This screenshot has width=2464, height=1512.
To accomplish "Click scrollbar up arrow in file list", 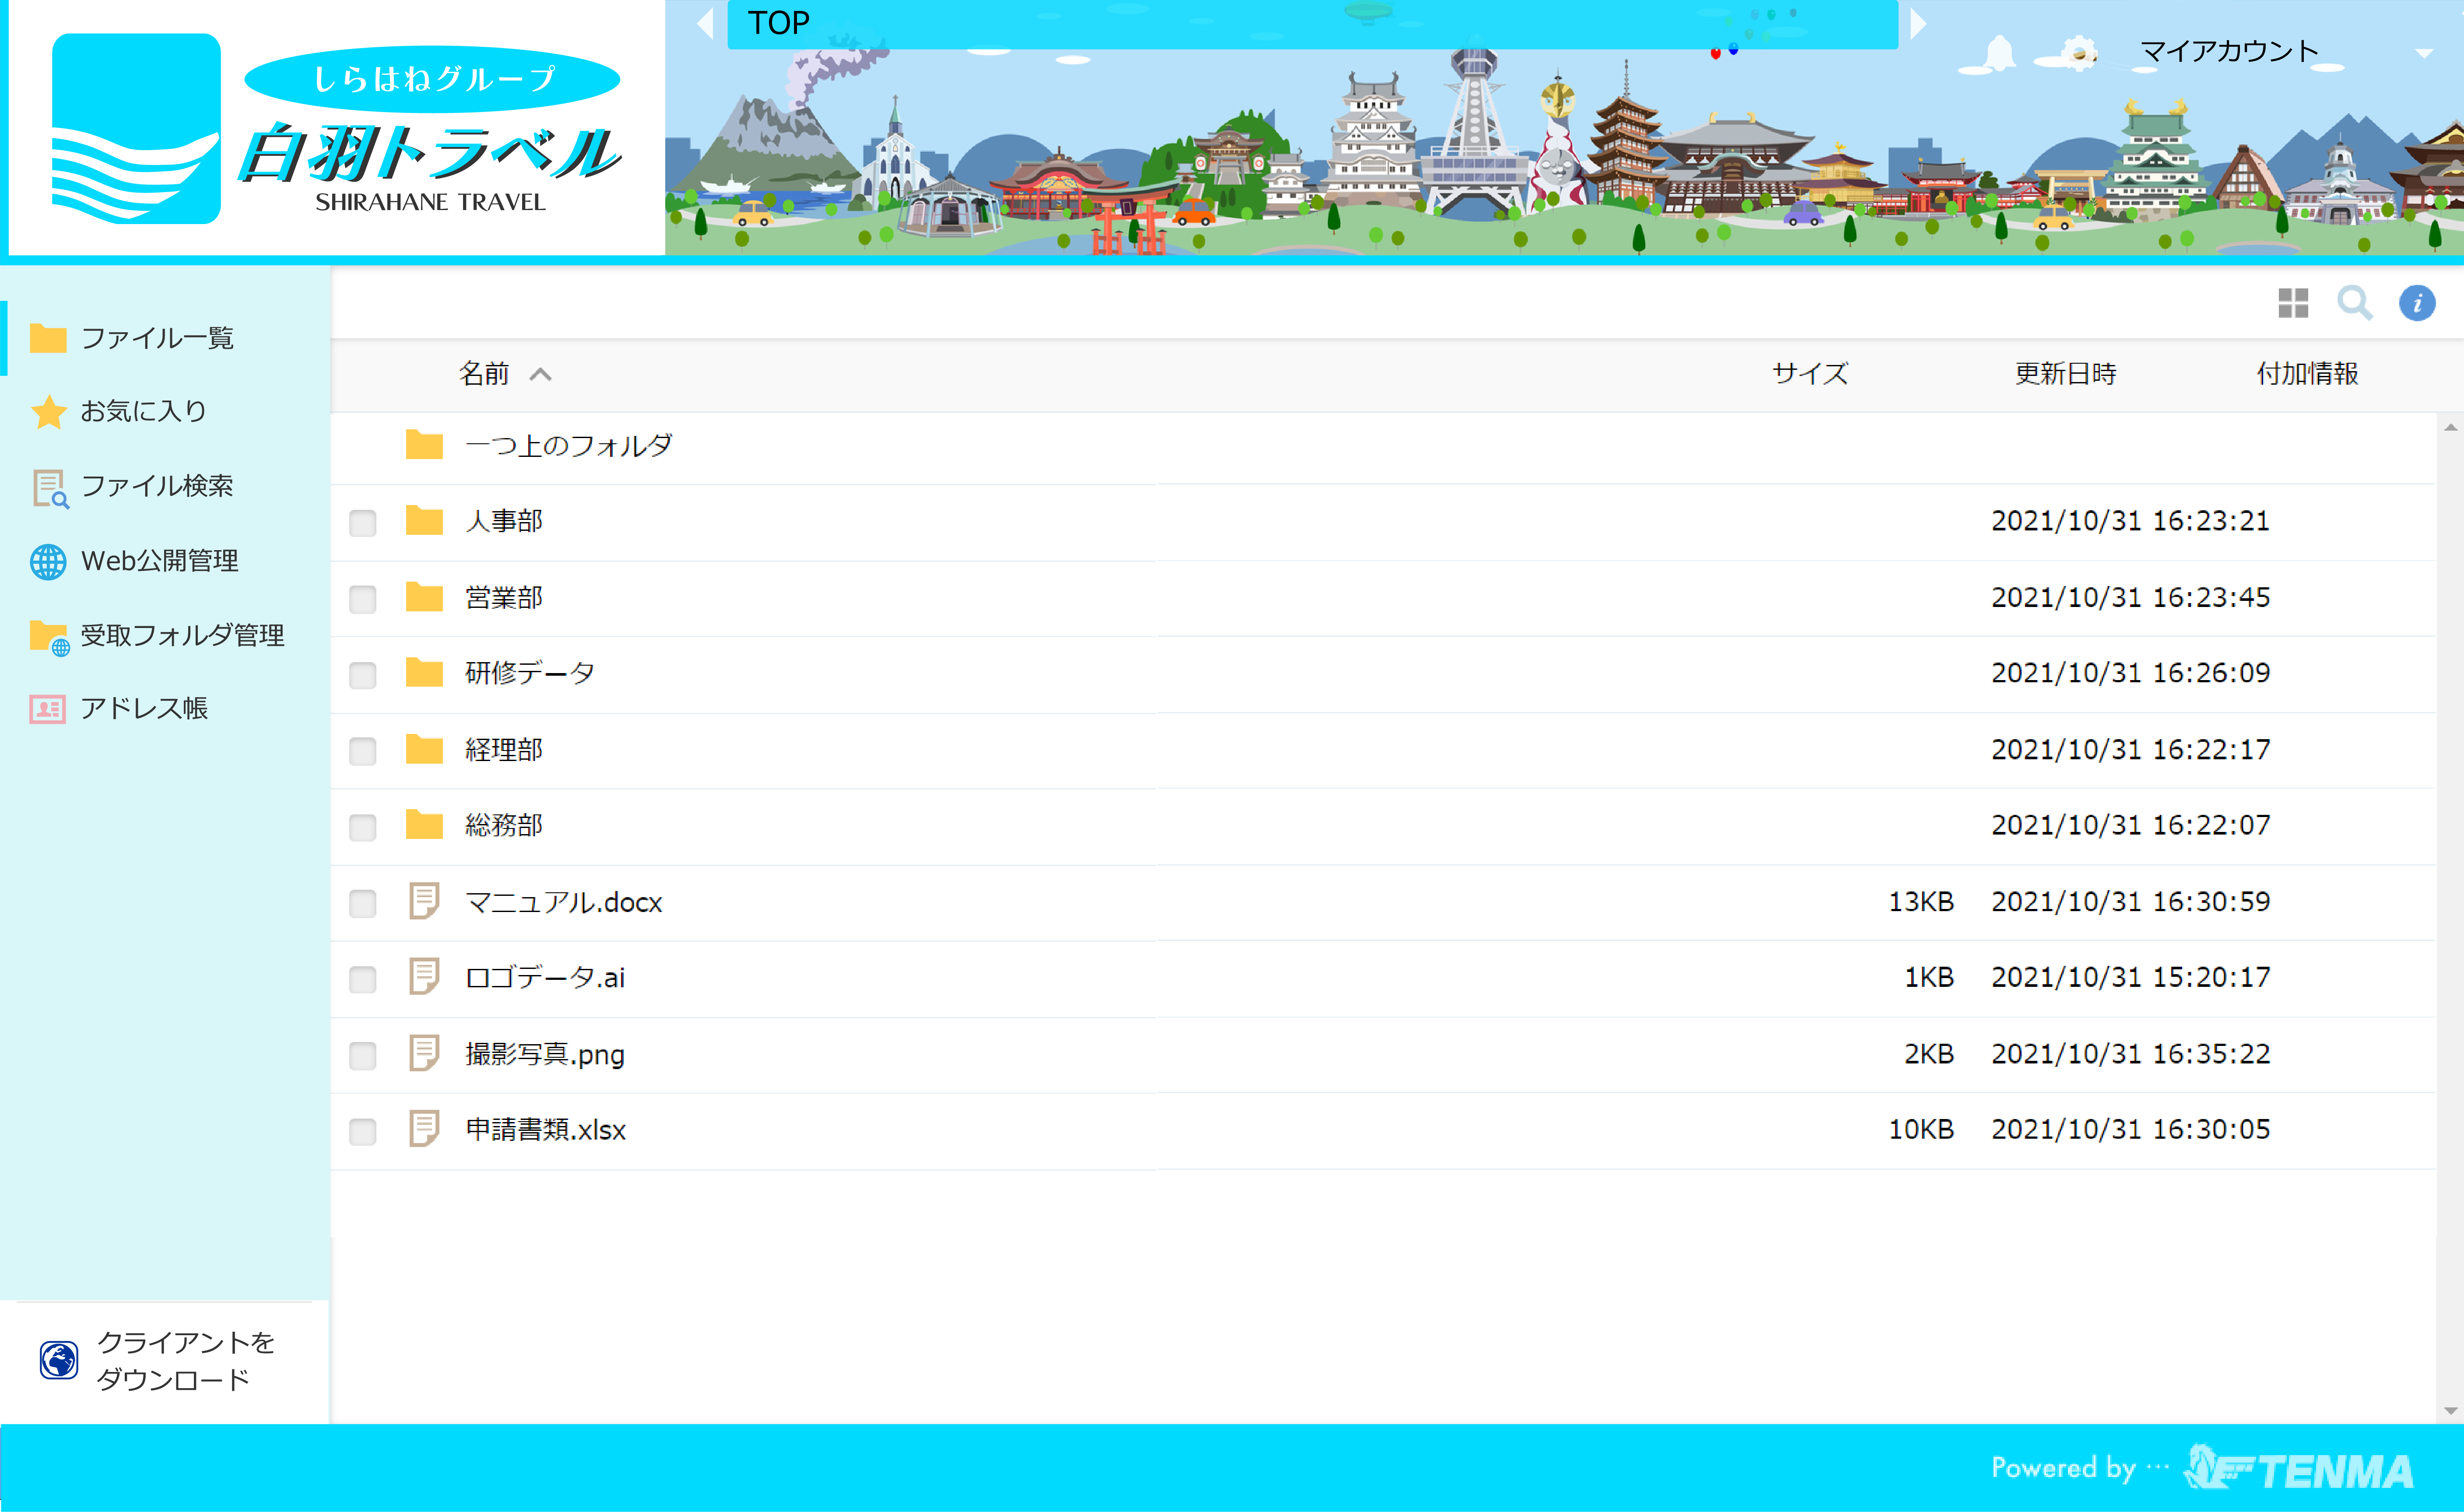I will coord(2450,428).
